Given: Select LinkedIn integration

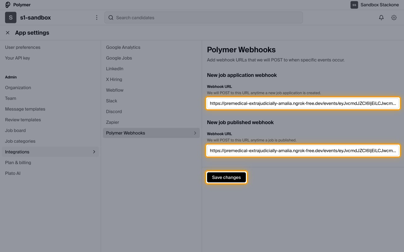Looking at the screenshot, I should pyautogui.click(x=115, y=69).
